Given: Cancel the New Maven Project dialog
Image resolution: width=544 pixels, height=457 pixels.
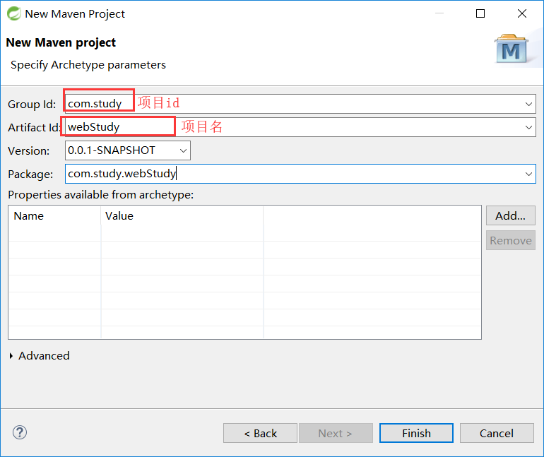Looking at the screenshot, I should pos(497,433).
